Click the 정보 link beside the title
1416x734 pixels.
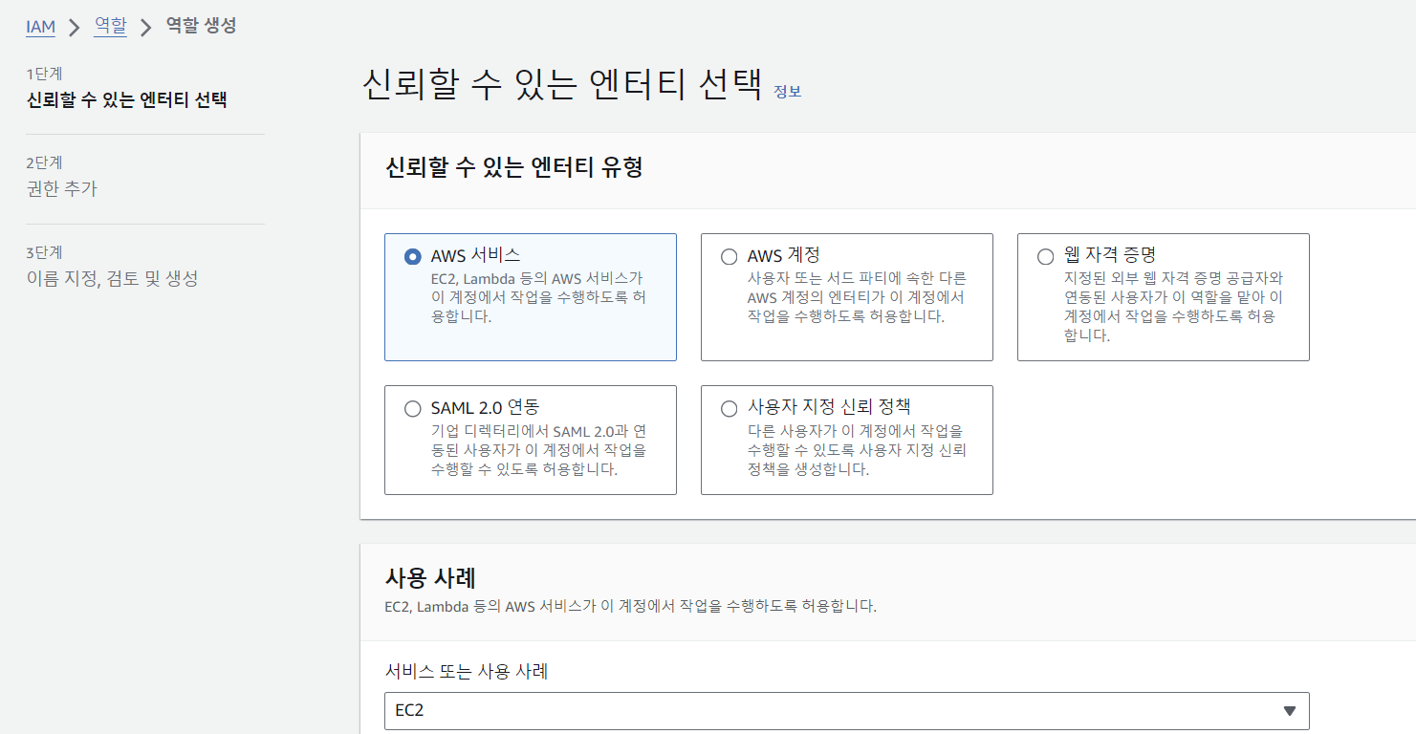(x=787, y=91)
